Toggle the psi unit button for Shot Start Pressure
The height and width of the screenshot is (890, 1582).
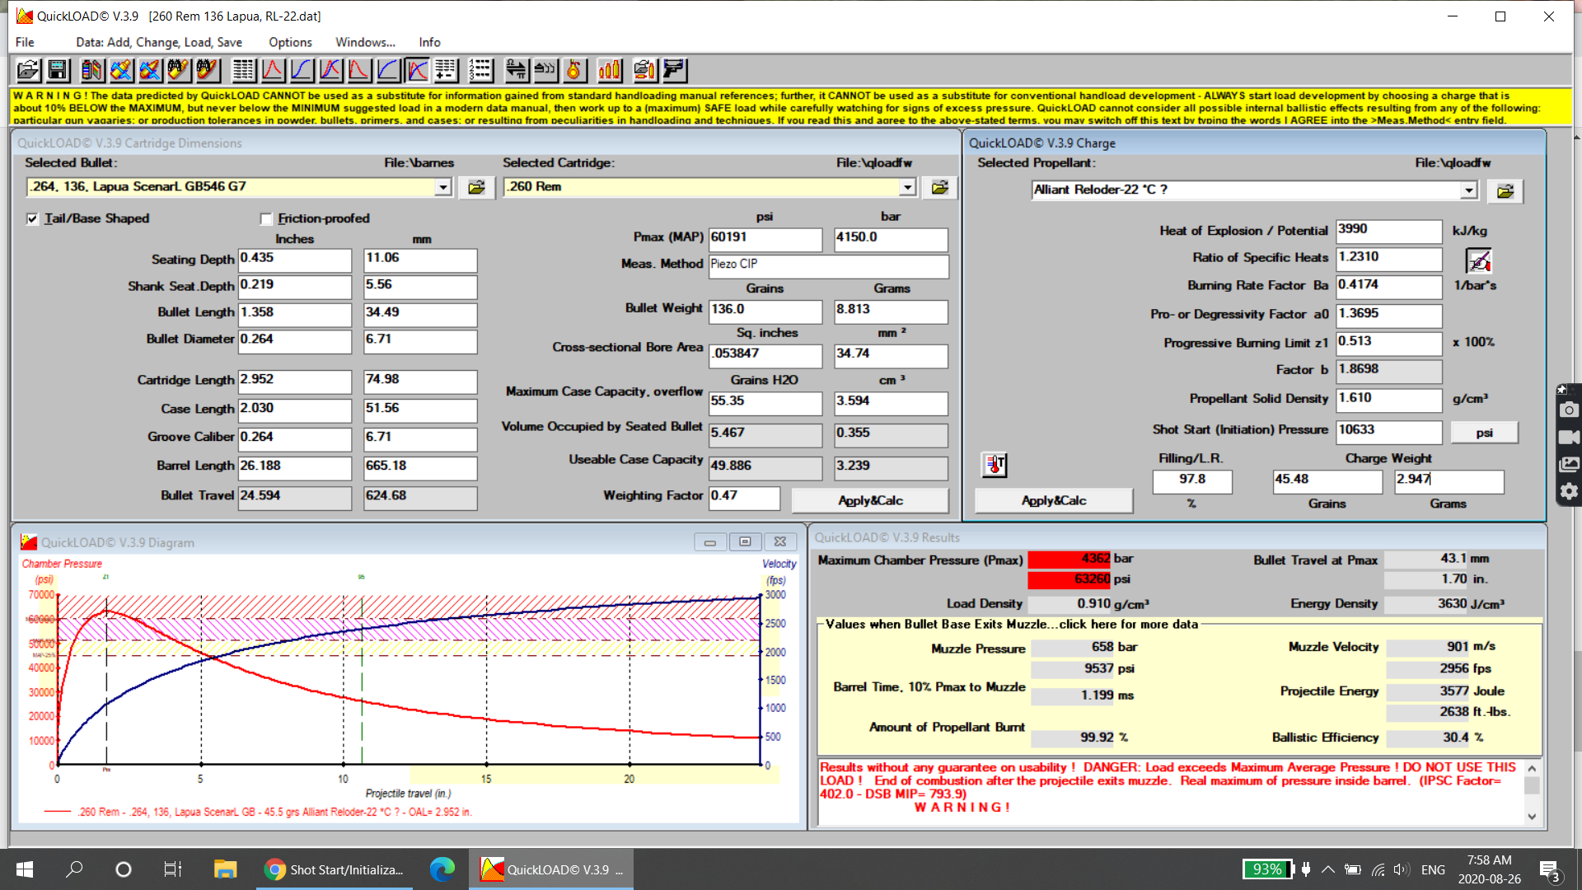1483,432
